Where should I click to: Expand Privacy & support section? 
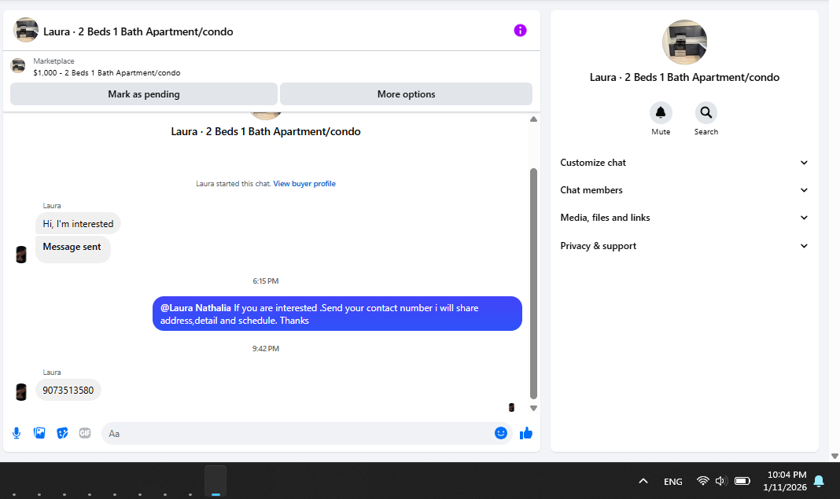(684, 246)
